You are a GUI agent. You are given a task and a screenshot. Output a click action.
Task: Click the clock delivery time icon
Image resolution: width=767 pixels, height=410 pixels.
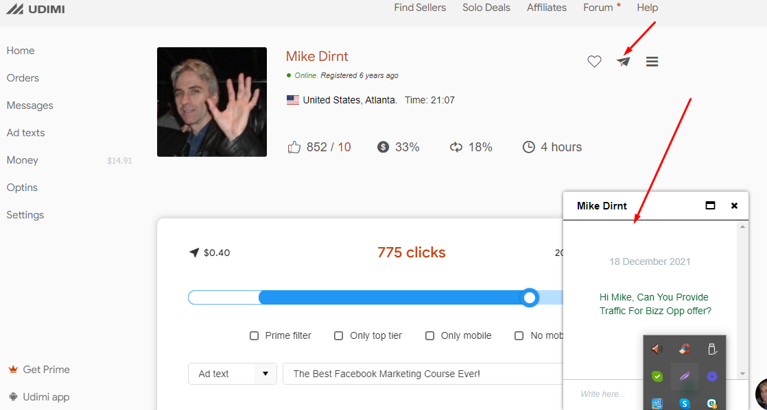coord(528,147)
